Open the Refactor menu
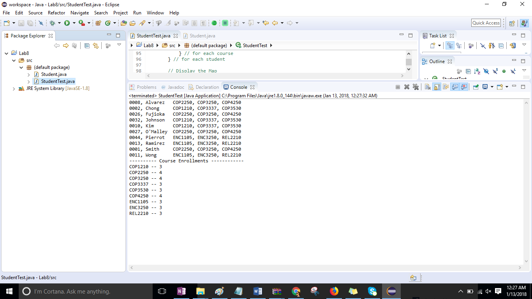The width and height of the screenshot is (532, 299). tap(56, 13)
